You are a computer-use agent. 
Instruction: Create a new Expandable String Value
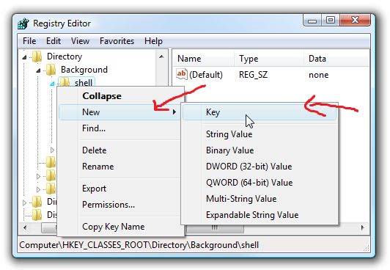260,215
